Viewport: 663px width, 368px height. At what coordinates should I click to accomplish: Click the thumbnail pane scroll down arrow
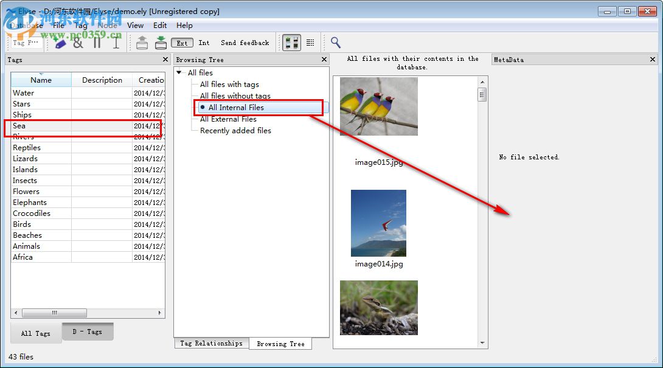click(482, 343)
